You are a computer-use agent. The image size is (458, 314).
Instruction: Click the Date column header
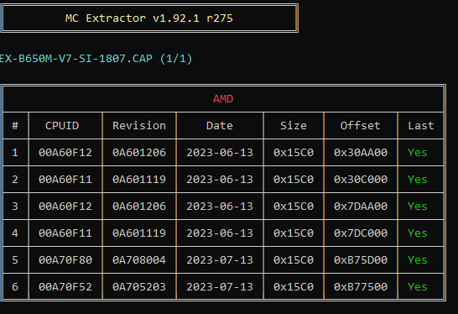[x=220, y=126]
